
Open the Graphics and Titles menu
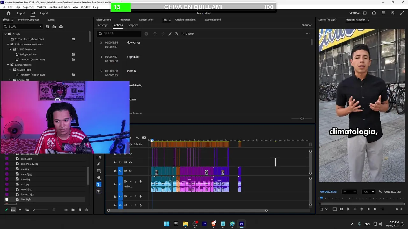59,7
